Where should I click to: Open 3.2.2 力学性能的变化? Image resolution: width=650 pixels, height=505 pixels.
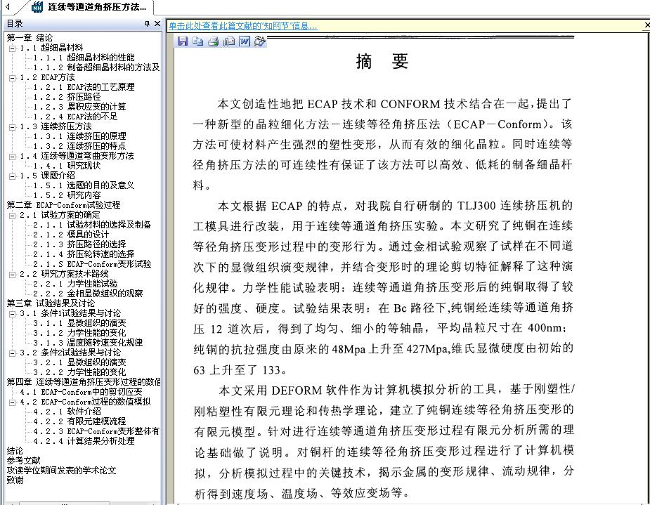[79, 372]
